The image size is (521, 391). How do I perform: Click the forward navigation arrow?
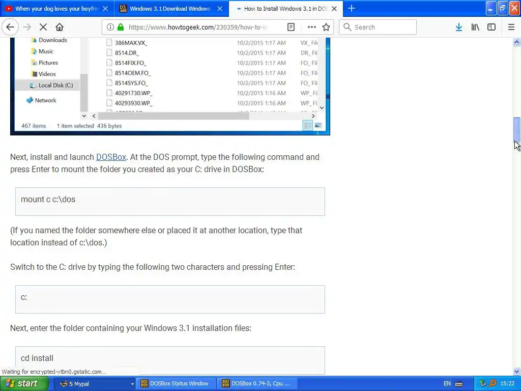point(27,27)
